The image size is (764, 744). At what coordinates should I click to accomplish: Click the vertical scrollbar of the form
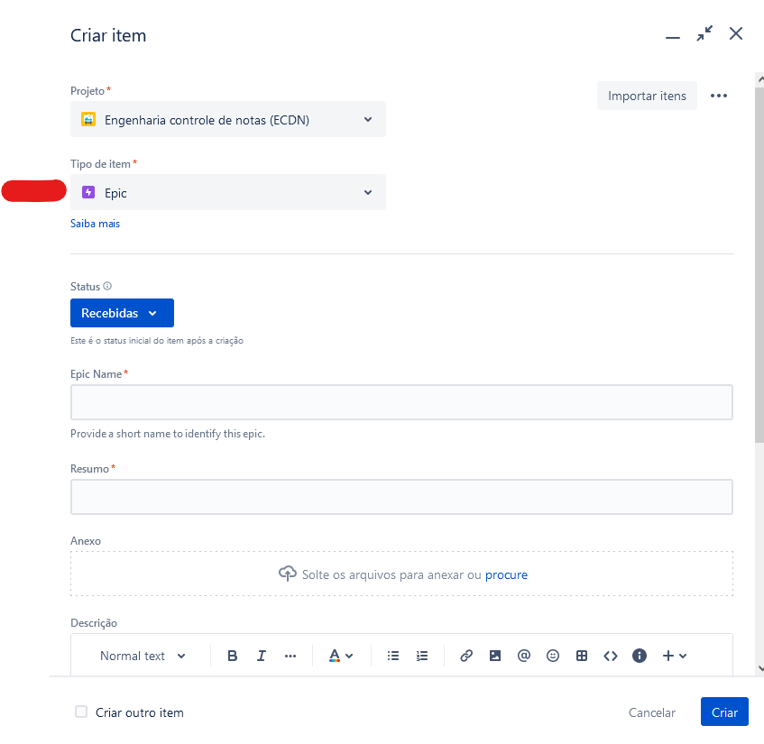[x=759, y=265]
